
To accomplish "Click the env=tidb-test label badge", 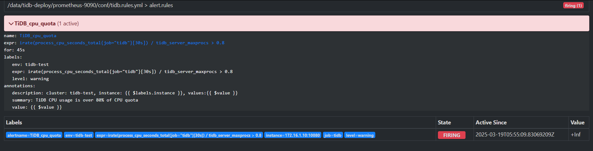I will coord(79,135).
